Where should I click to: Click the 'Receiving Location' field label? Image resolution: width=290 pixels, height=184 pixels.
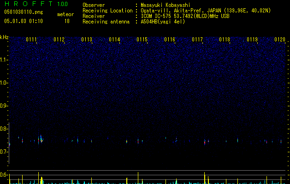click(x=107, y=11)
